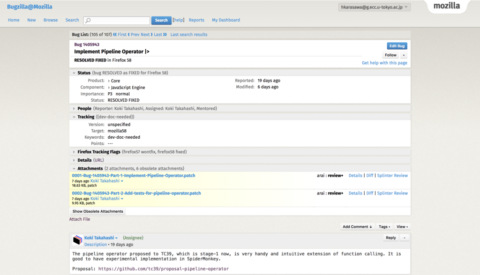480x275 pixels.
Task: Expand the People section
Action: (74, 109)
